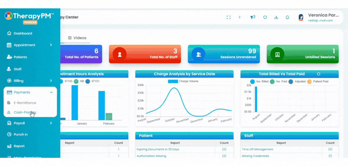Open Cash-Posting in Payments submenu
The image size is (348, 166).
[x=25, y=112]
